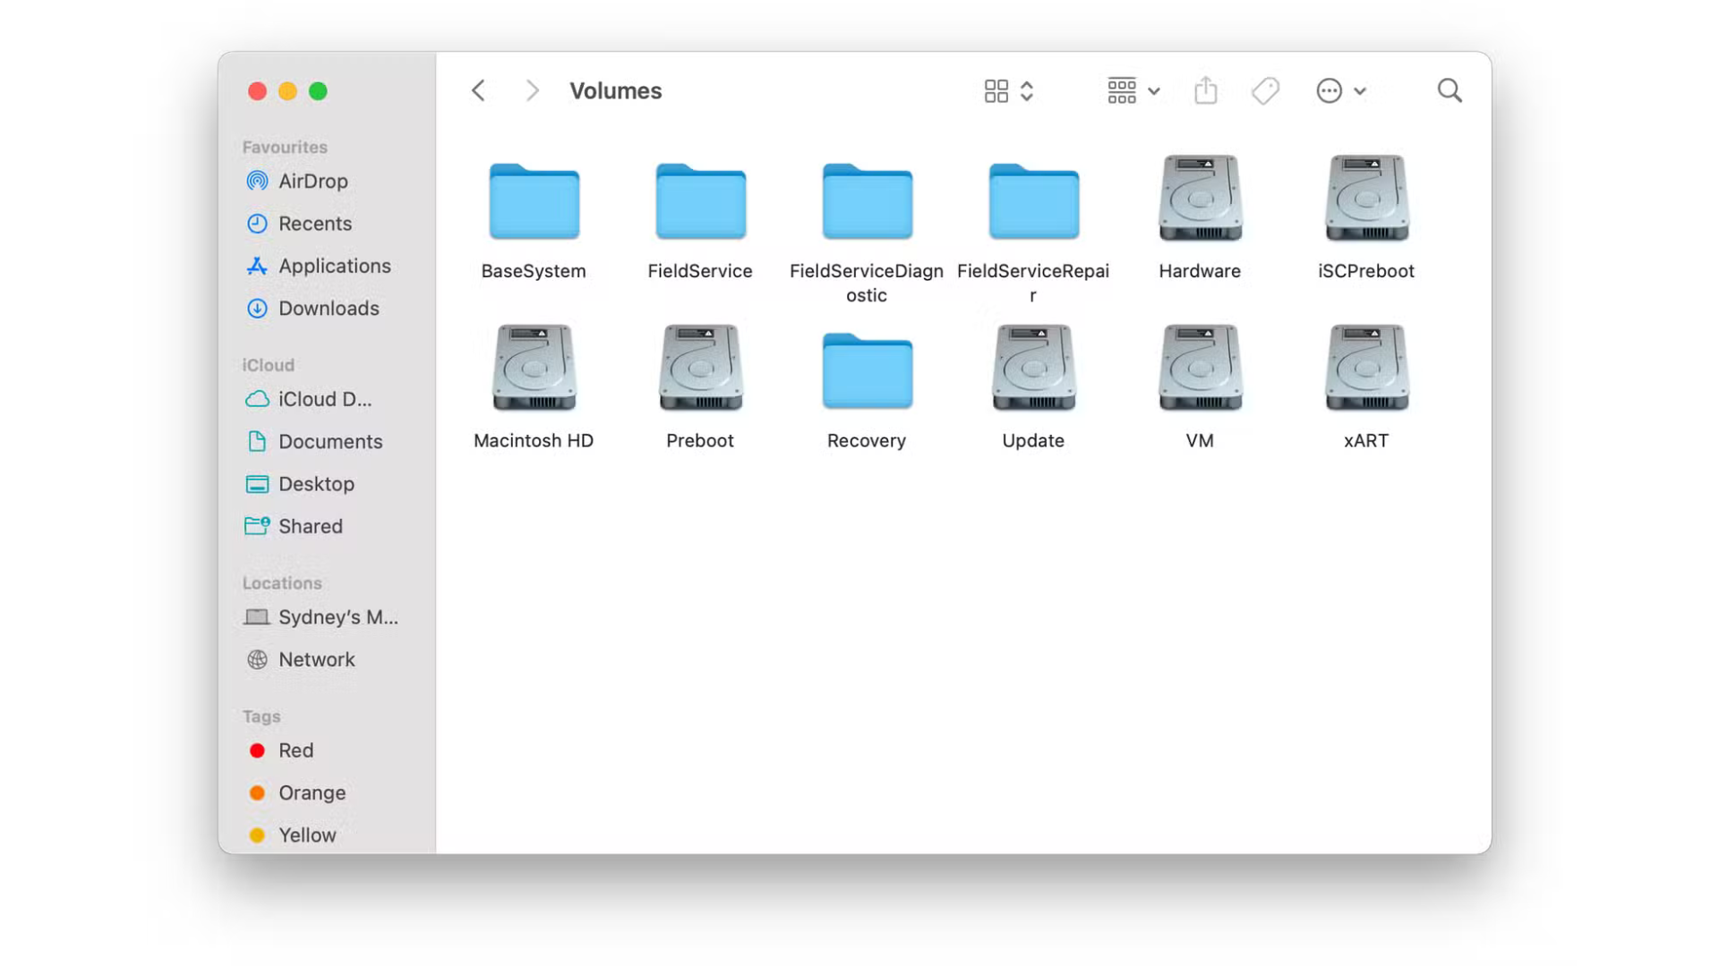Click the Edit Tags toolbar icon

1265,90
